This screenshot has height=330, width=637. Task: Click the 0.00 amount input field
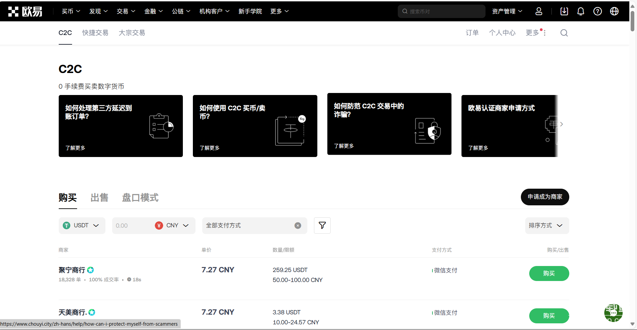[132, 226]
